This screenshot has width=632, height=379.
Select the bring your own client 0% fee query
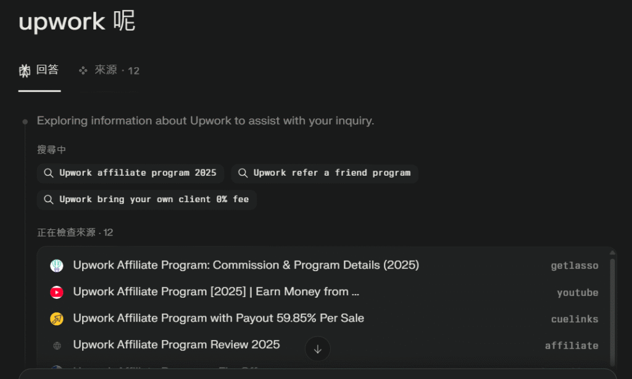coord(154,200)
